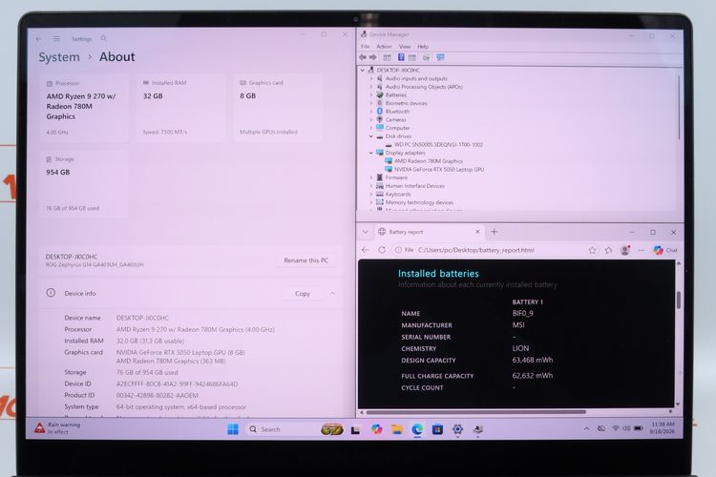The height and width of the screenshot is (477, 716).
Task: Select the WD PC SN5000S disk drive
Action: tap(433, 145)
